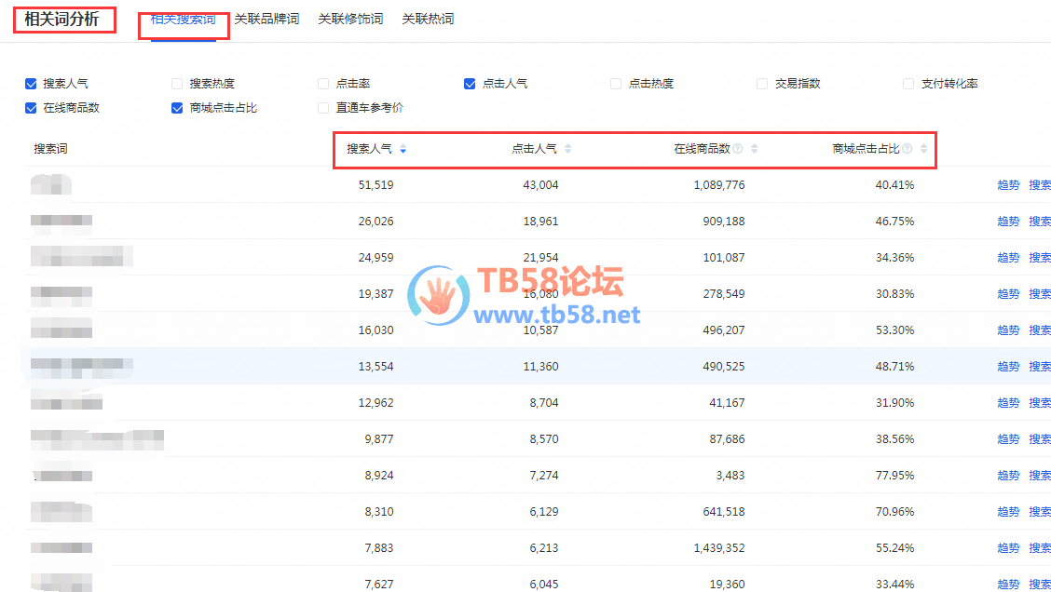Click 趋势 link in the 51,519 row
This screenshot has width=1051, height=592.
point(1008,185)
